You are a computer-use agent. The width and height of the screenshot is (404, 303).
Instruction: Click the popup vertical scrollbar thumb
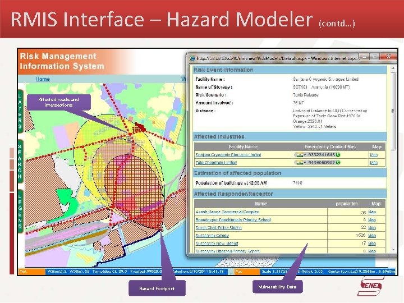click(393, 111)
